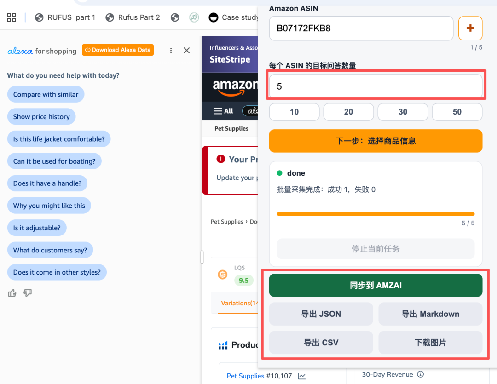
Task: Open the rank trend chart icon
Action: [302, 376]
